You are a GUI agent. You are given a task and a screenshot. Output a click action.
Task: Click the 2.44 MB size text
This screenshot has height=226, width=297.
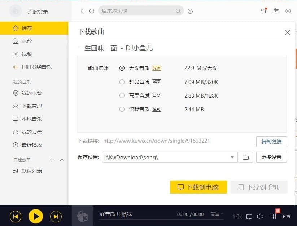click(194, 109)
